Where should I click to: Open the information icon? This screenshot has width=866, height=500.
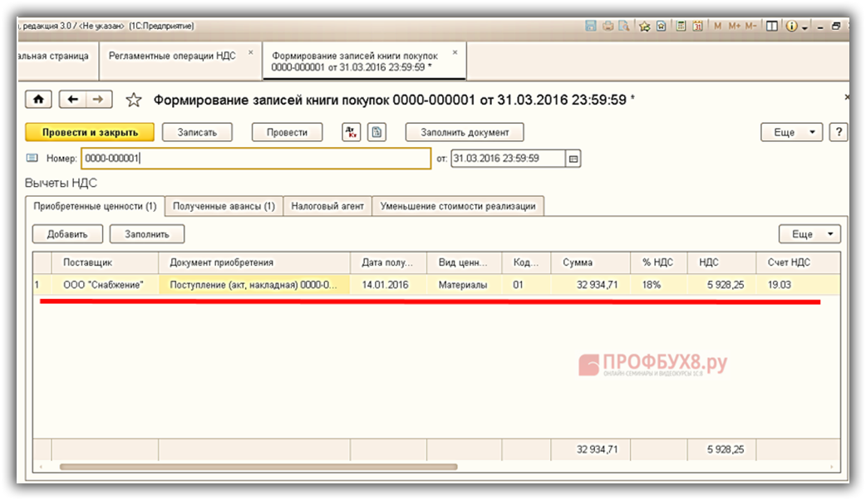791,26
